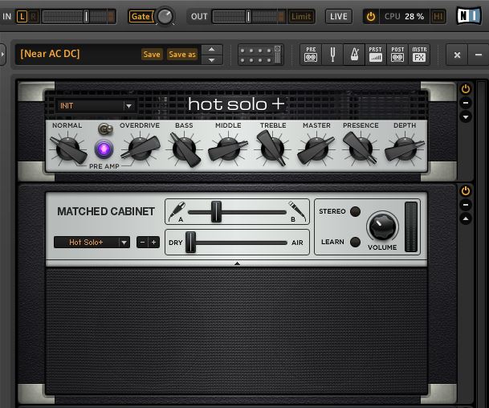Adjust the output level slider
Image resolution: width=489 pixels, height=408 pixels.
[x=249, y=17]
